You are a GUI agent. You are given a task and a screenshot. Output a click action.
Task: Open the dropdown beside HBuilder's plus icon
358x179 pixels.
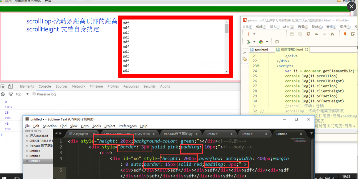point(254,34)
